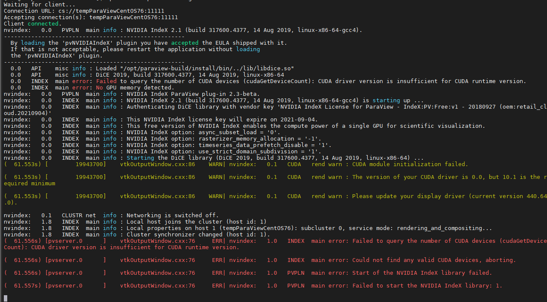Click the 'If that is not acceptable' line
The width and height of the screenshot is (547, 302).
click(135, 49)
